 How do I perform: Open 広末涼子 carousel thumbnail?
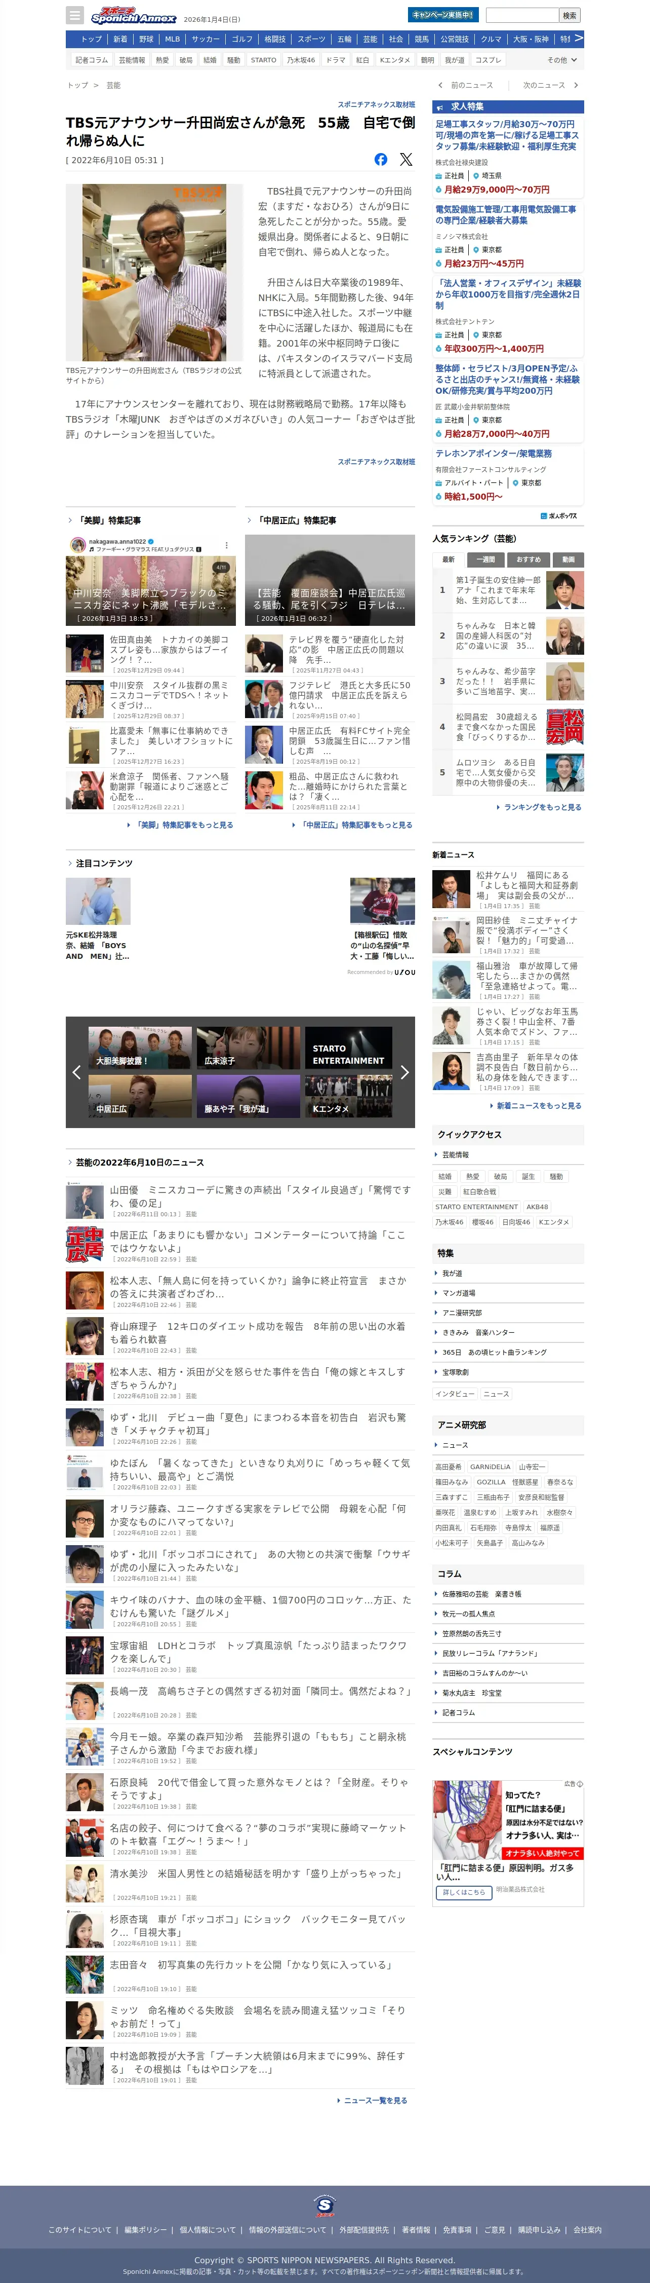click(x=248, y=1047)
